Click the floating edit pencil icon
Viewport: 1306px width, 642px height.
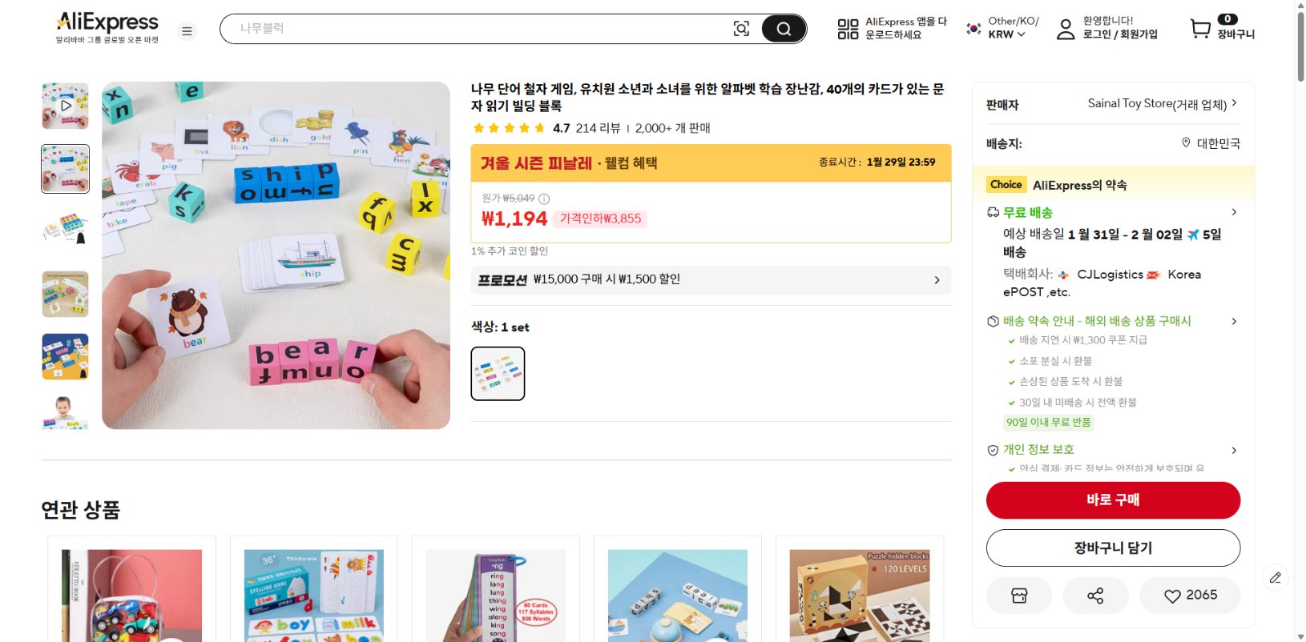pos(1276,577)
